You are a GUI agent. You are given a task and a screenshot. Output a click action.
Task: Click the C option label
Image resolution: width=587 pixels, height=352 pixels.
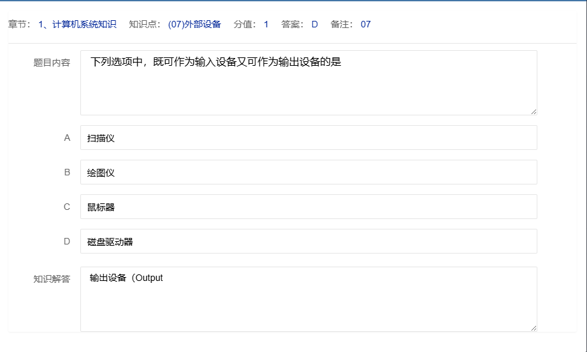pos(67,207)
